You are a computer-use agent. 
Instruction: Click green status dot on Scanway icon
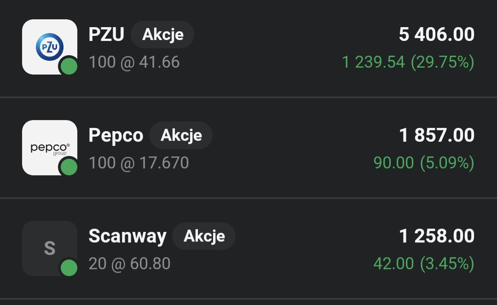click(x=69, y=267)
